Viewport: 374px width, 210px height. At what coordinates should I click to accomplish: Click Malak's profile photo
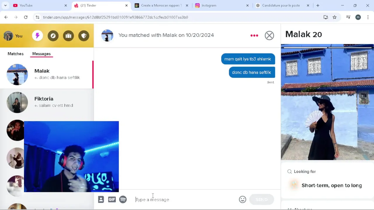(x=327, y=102)
